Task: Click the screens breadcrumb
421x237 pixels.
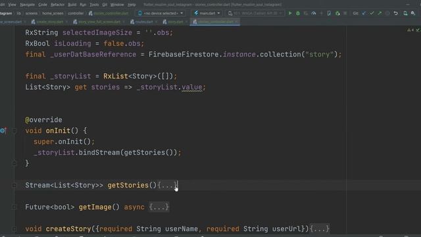Action: coord(32,13)
